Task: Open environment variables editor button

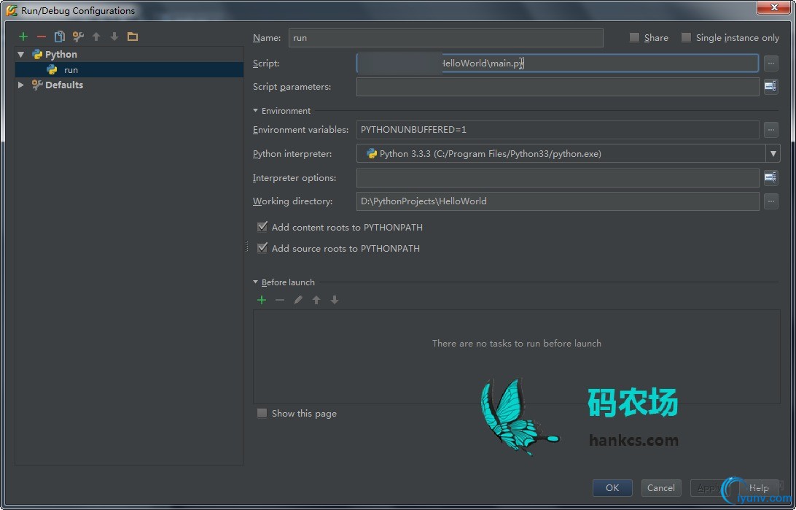Action: [x=770, y=130]
